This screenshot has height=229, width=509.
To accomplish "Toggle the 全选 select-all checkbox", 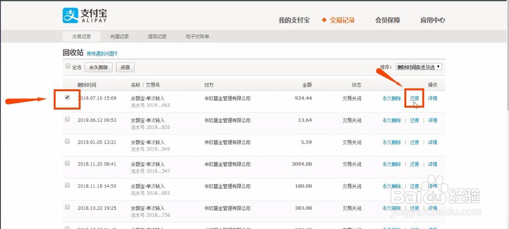I will point(68,66).
